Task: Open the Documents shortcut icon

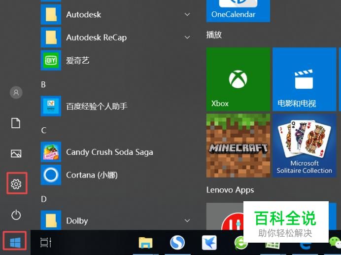Action: pyautogui.click(x=16, y=123)
